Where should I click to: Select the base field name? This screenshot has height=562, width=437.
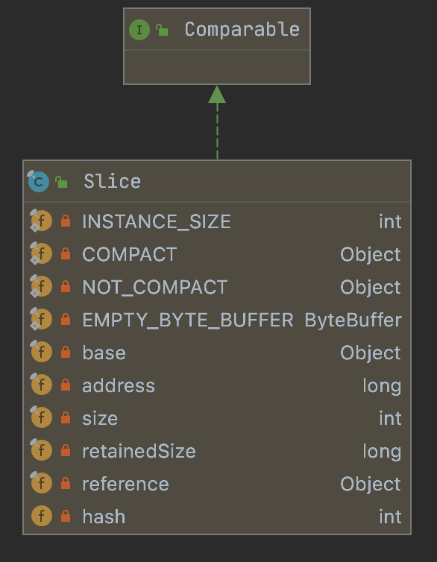click(104, 353)
